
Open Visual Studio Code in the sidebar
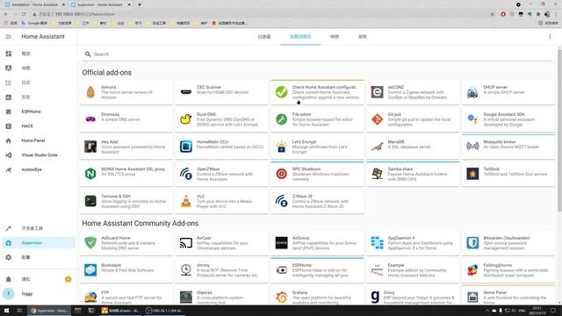39,155
